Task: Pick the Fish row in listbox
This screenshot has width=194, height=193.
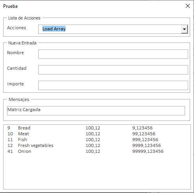Action: (97, 140)
